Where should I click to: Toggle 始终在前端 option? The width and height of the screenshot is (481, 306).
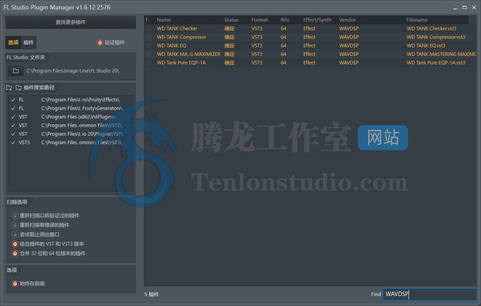[x=15, y=283]
